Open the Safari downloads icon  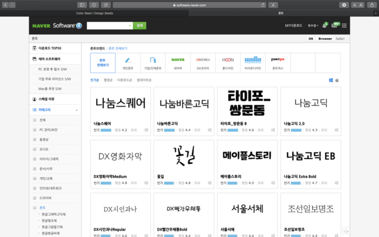tap(344, 5)
